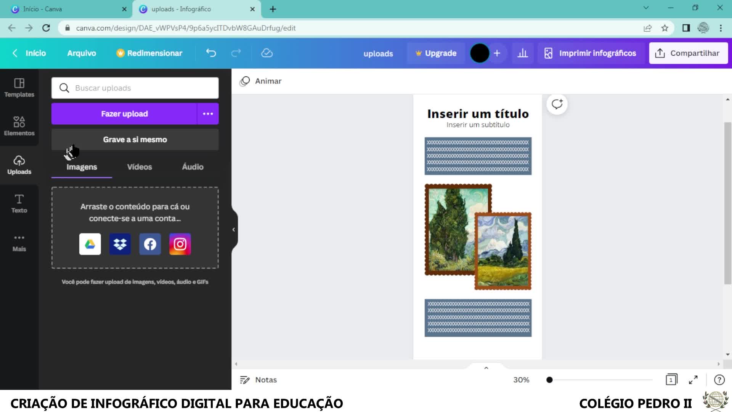This screenshot has height=412, width=732.
Task: Enter fullscreen presentation mode
Action: coord(693,380)
